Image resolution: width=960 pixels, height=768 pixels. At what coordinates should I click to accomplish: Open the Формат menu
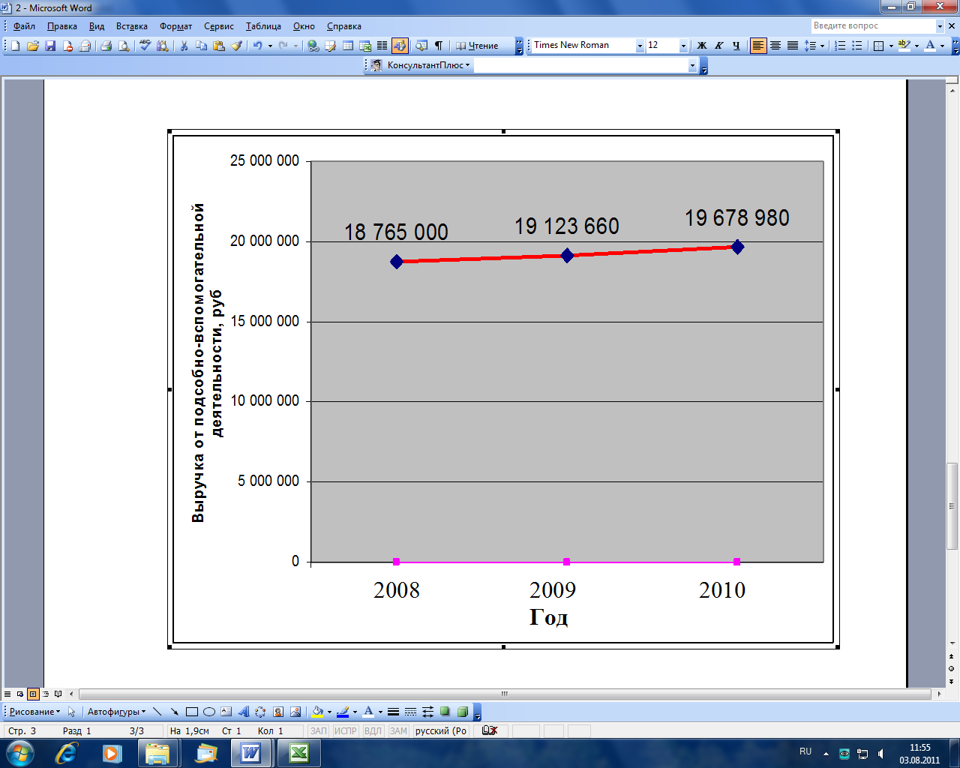[x=175, y=26]
